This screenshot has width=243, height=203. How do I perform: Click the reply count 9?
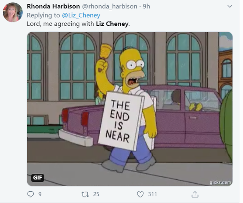(40, 194)
